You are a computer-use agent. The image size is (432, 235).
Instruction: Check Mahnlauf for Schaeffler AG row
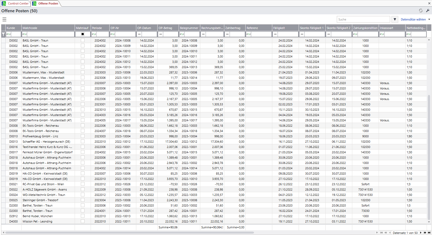click(83, 142)
